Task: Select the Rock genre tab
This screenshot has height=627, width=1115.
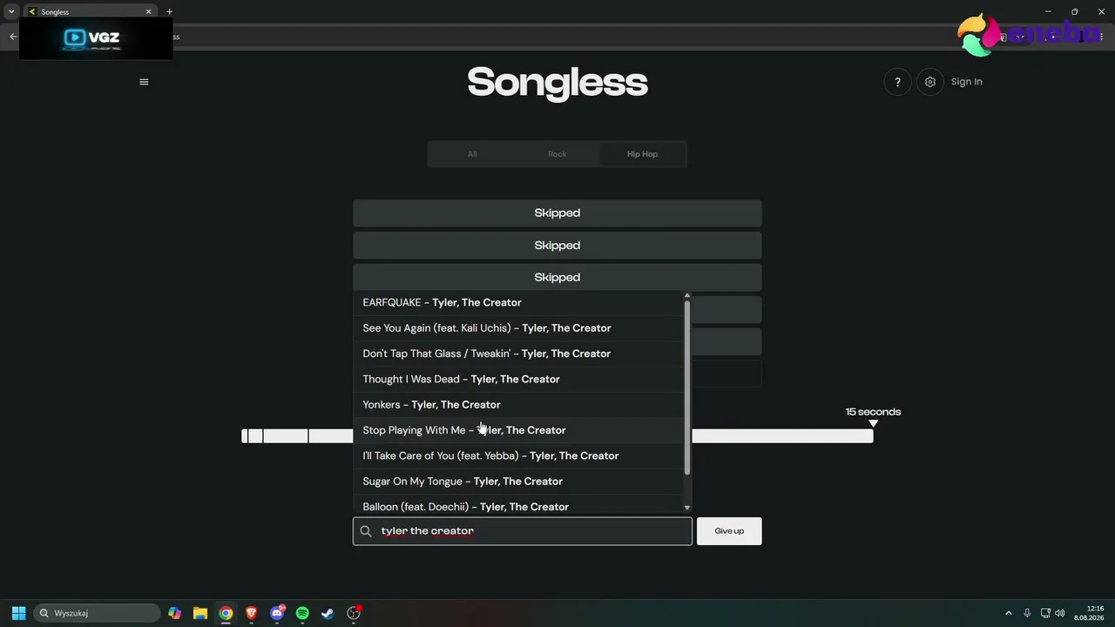Action: coord(557,154)
